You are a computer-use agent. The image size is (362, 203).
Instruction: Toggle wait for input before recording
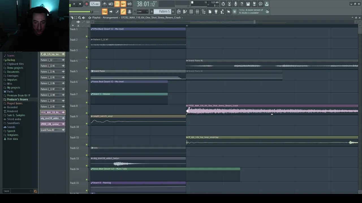click(111, 4)
